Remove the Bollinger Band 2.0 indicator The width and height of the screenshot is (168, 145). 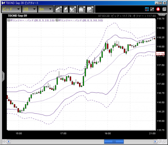9,20
